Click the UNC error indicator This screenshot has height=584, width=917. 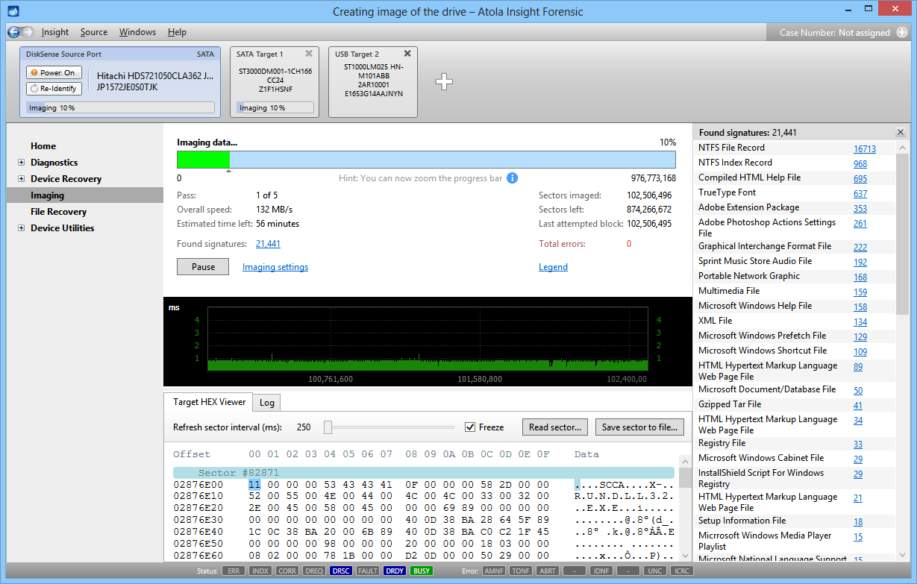pyautogui.click(x=655, y=571)
